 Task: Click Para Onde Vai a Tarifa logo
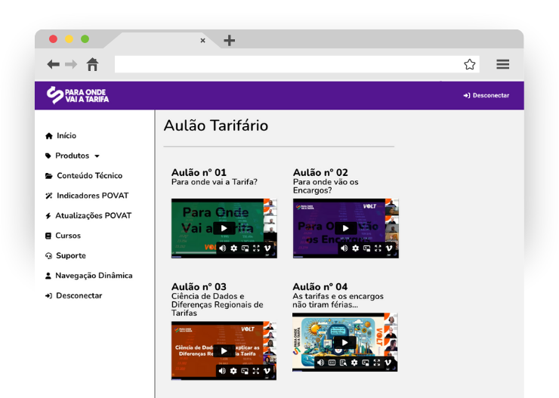coord(77,95)
